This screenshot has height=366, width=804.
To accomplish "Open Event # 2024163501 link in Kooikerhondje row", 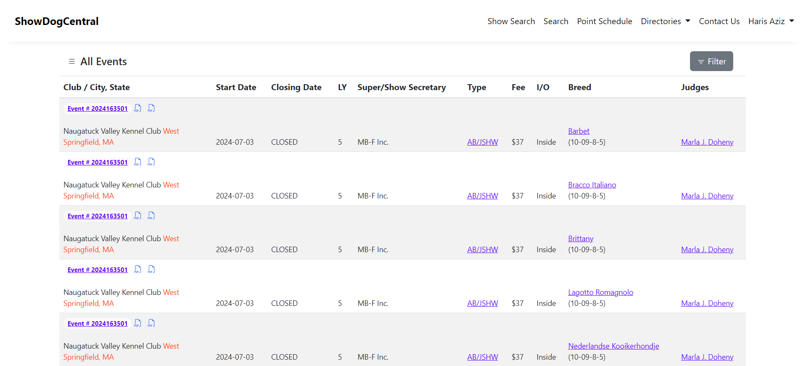I will pos(97,324).
